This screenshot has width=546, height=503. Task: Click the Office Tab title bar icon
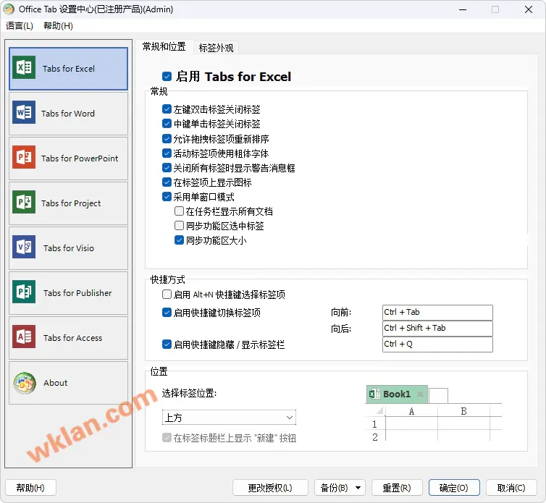click(x=9, y=9)
